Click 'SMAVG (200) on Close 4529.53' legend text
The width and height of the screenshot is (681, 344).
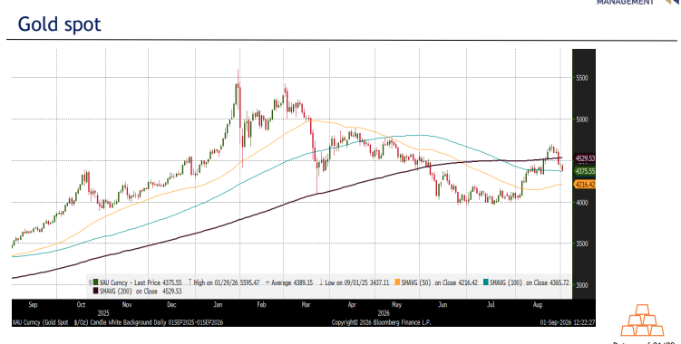click(x=141, y=291)
